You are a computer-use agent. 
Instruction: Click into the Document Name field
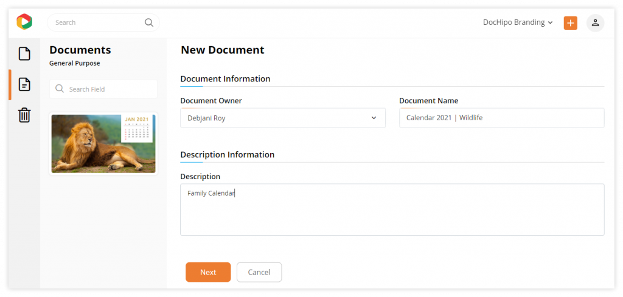pos(502,118)
